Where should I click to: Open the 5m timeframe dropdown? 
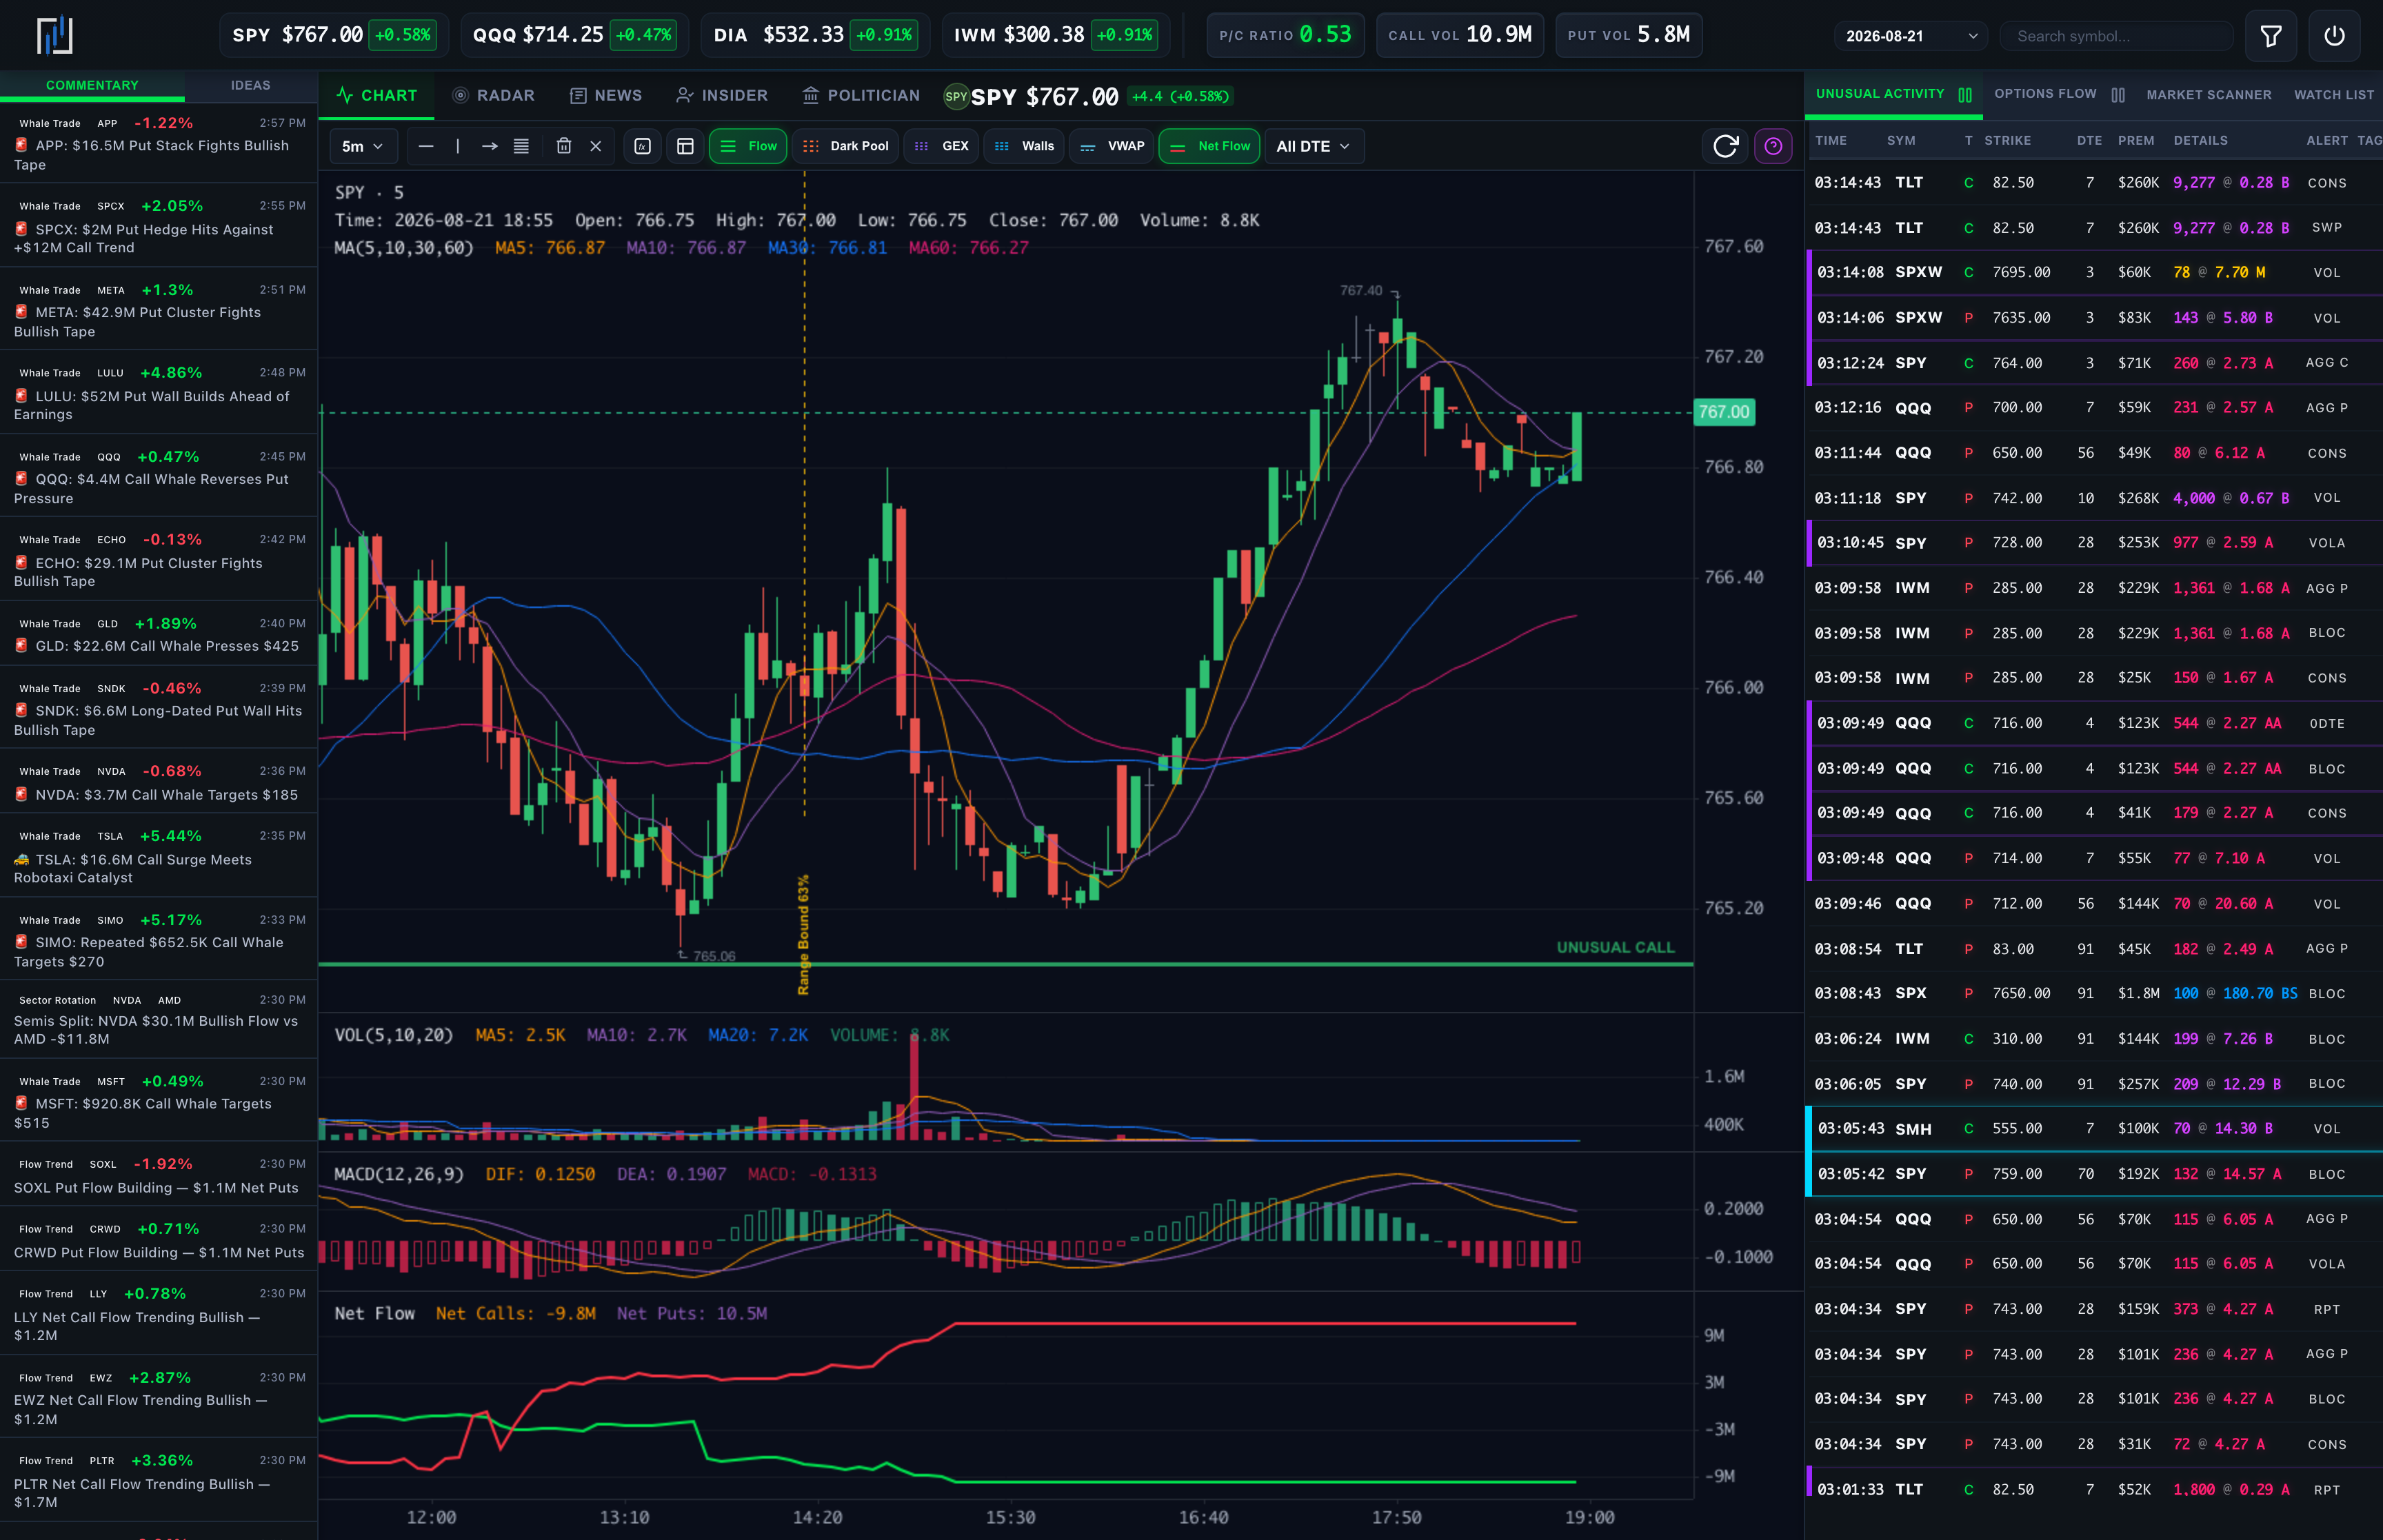363,146
